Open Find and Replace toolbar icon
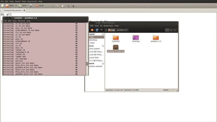 click(73, 6)
